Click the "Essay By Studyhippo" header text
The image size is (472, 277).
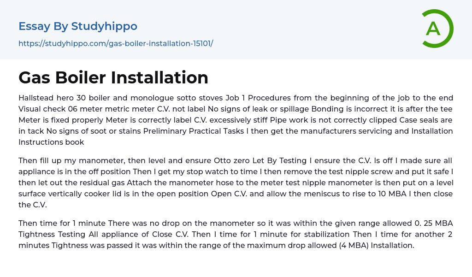tap(78, 26)
